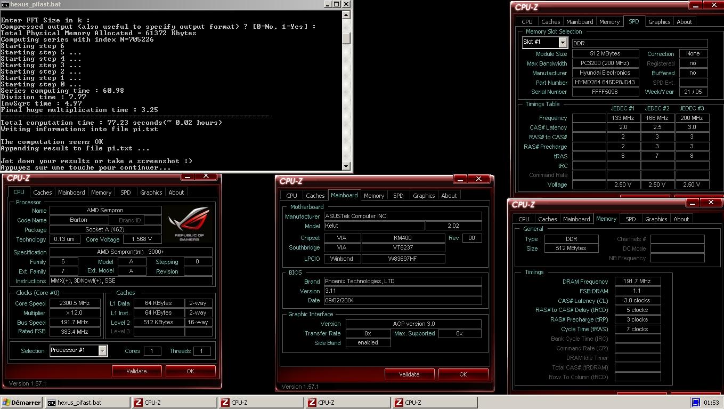Select Memory tab in Mainboard window
The height and width of the screenshot is (409, 724).
(374, 196)
